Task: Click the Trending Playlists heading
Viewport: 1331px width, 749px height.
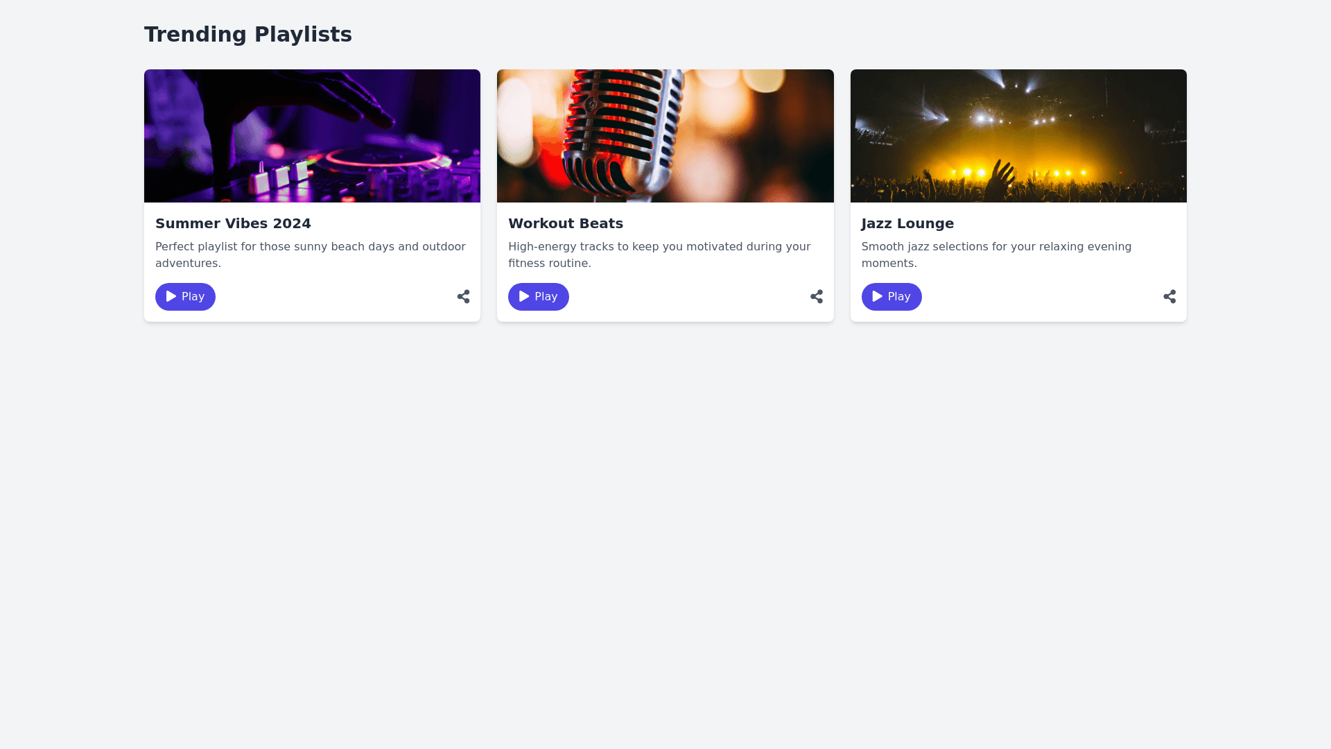Action: 248,34
